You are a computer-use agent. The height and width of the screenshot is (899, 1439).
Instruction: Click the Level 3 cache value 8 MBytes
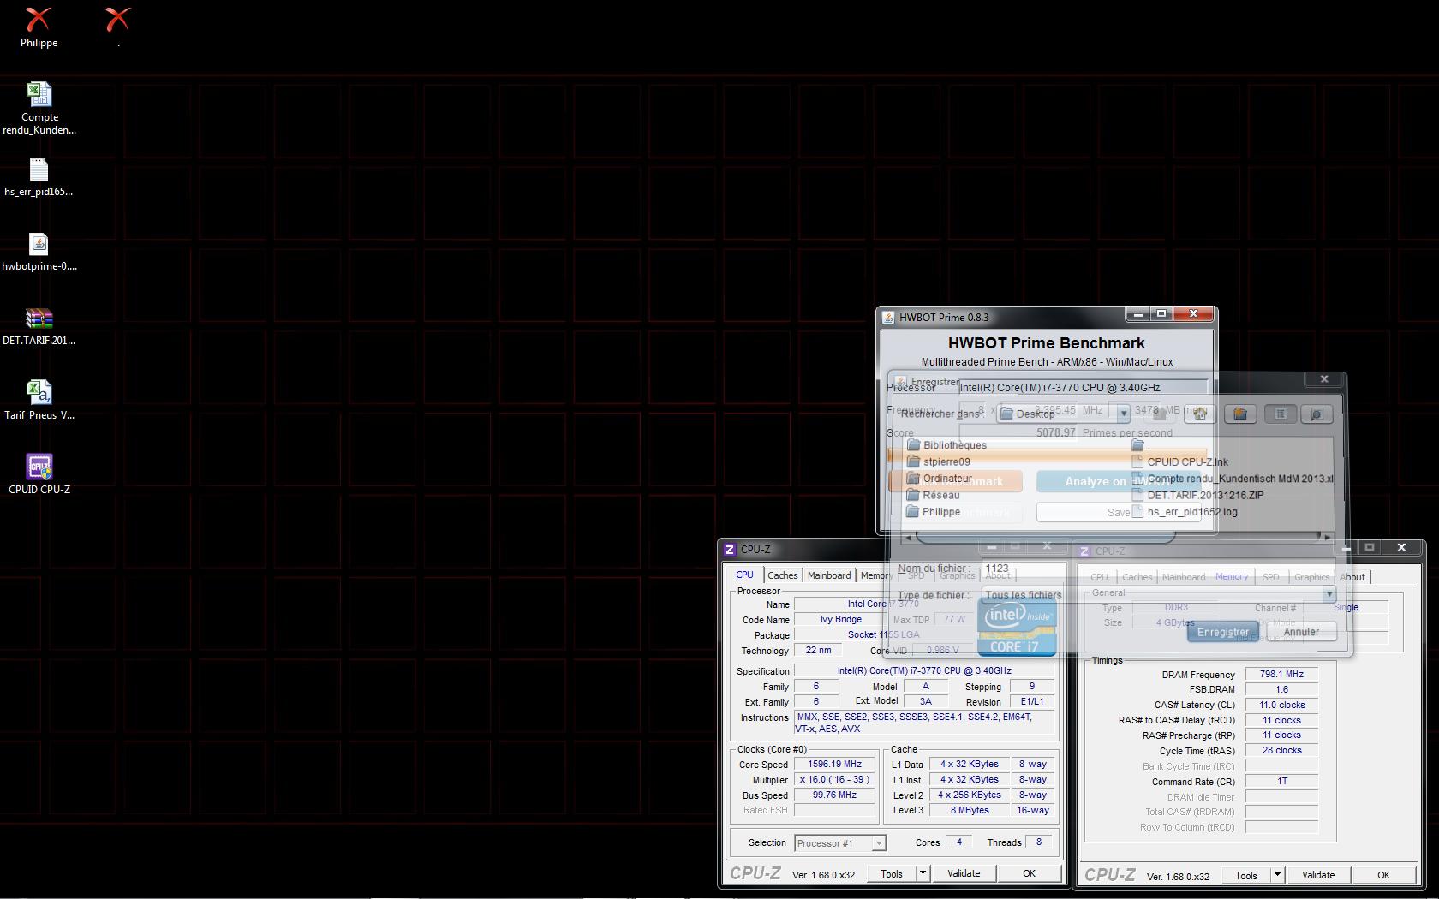[970, 811]
